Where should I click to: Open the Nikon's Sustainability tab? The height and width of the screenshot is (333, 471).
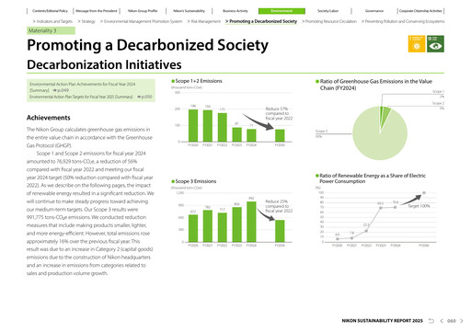click(x=189, y=11)
